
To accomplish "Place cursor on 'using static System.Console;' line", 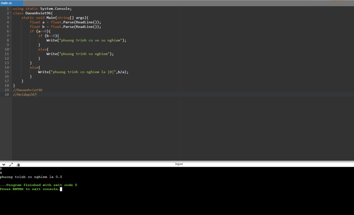I will click(x=42, y=9).
